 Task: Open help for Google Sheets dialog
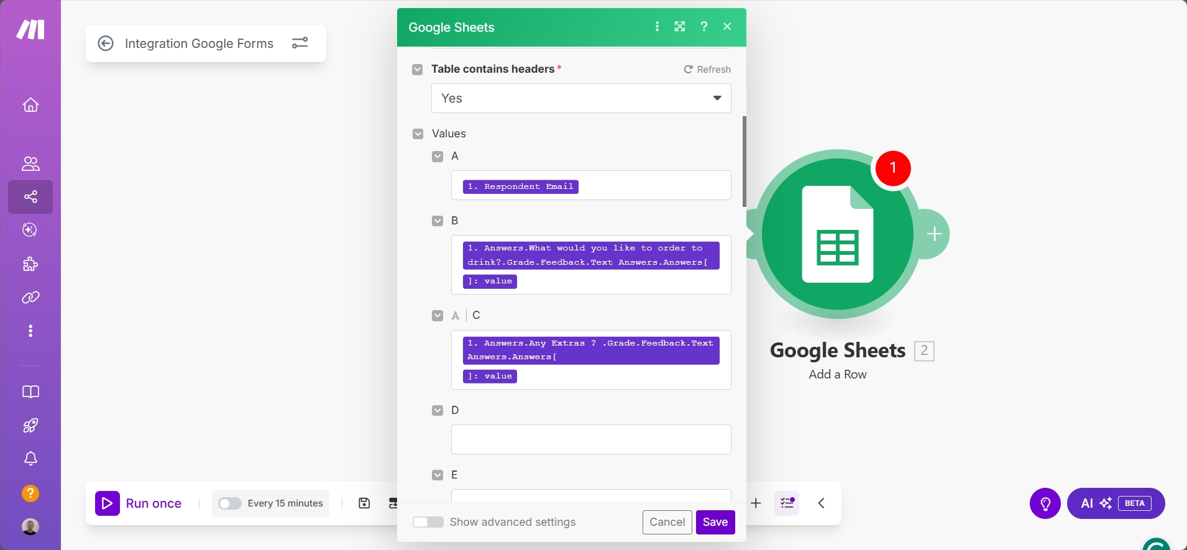coord(703,26)
